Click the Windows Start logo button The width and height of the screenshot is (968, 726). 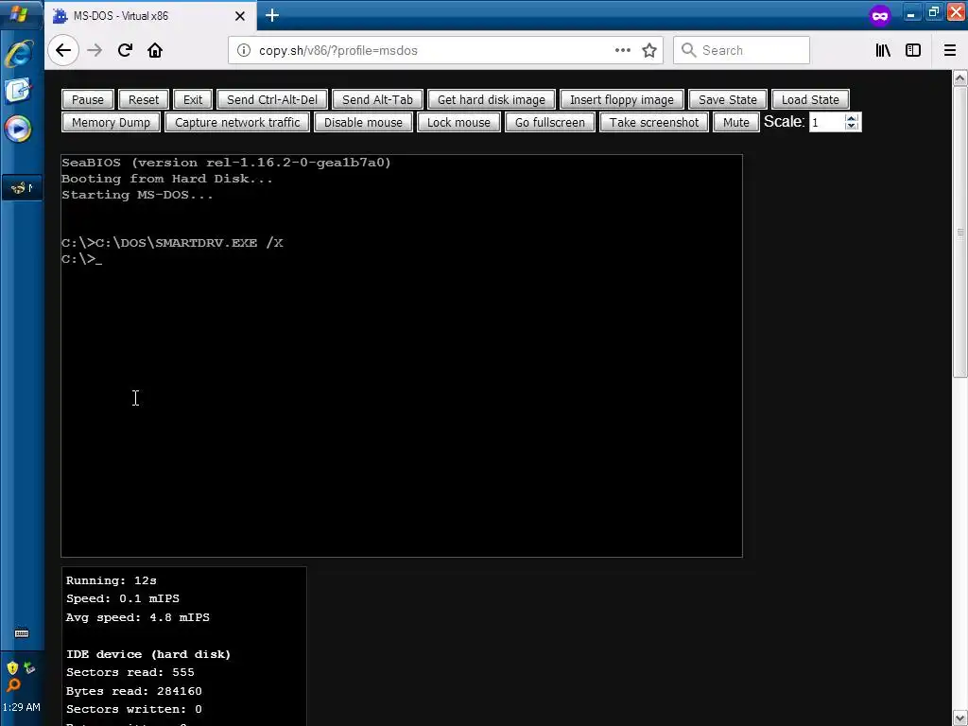pos(19,14)
